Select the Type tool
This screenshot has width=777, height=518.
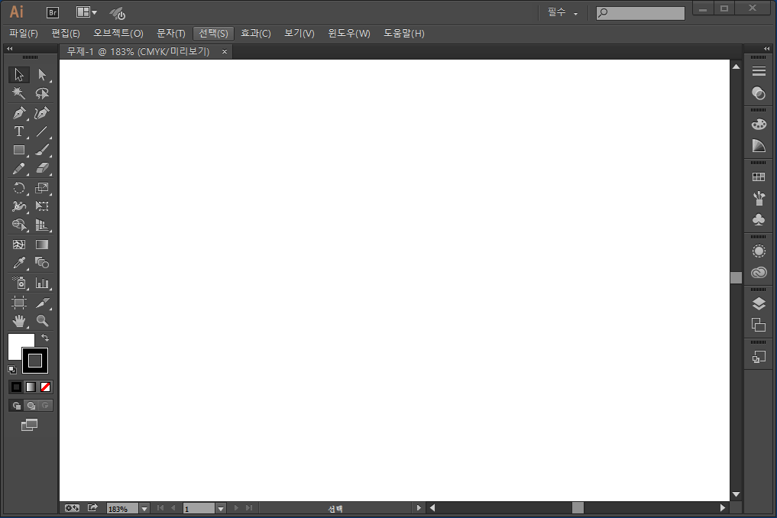[19, 131]
